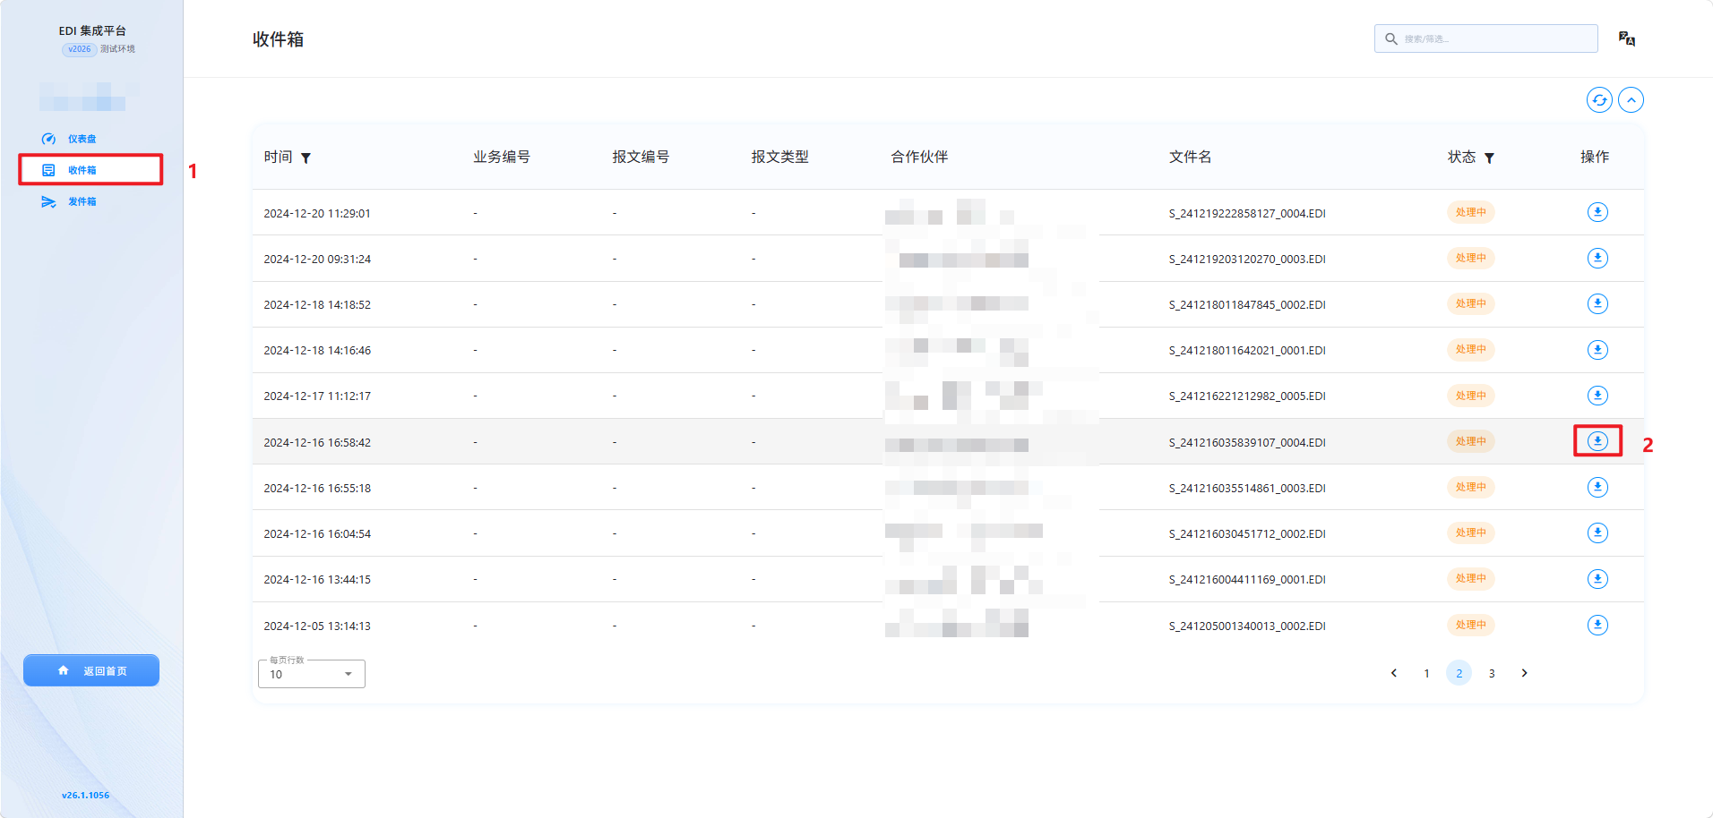Click the collapse chevron-up icon
Image resolution: width=1713 pixels, height=818 pixels.
coord(1631,100)
